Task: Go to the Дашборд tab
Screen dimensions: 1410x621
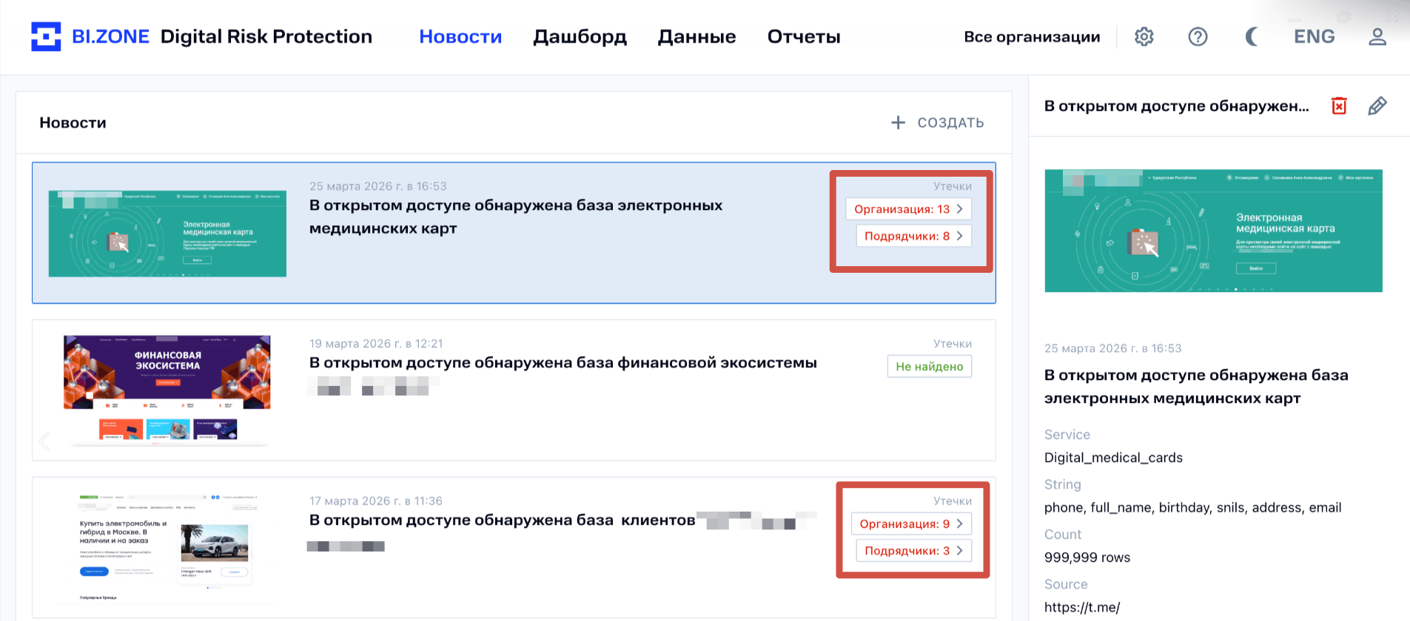Action: point(580,37)
